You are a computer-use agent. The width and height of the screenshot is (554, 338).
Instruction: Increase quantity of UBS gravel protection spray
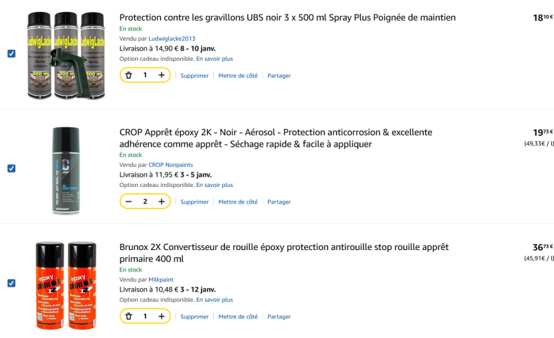[x=161, y=75]
